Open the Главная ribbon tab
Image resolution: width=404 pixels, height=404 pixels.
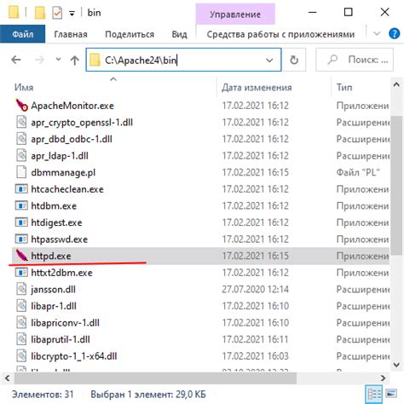[x=71, y=34]
